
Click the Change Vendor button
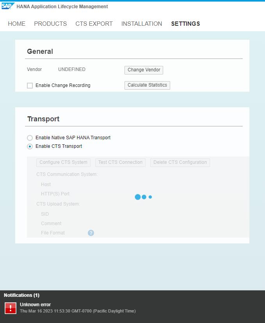144,70
